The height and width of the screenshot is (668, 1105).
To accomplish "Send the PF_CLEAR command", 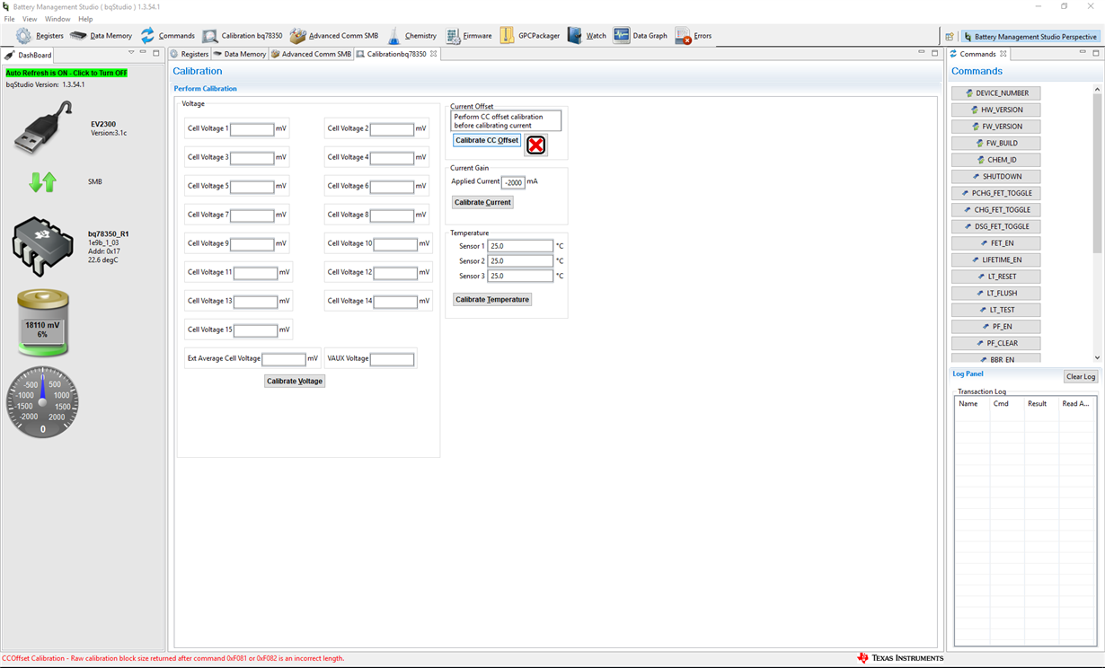I will [996, 343].
